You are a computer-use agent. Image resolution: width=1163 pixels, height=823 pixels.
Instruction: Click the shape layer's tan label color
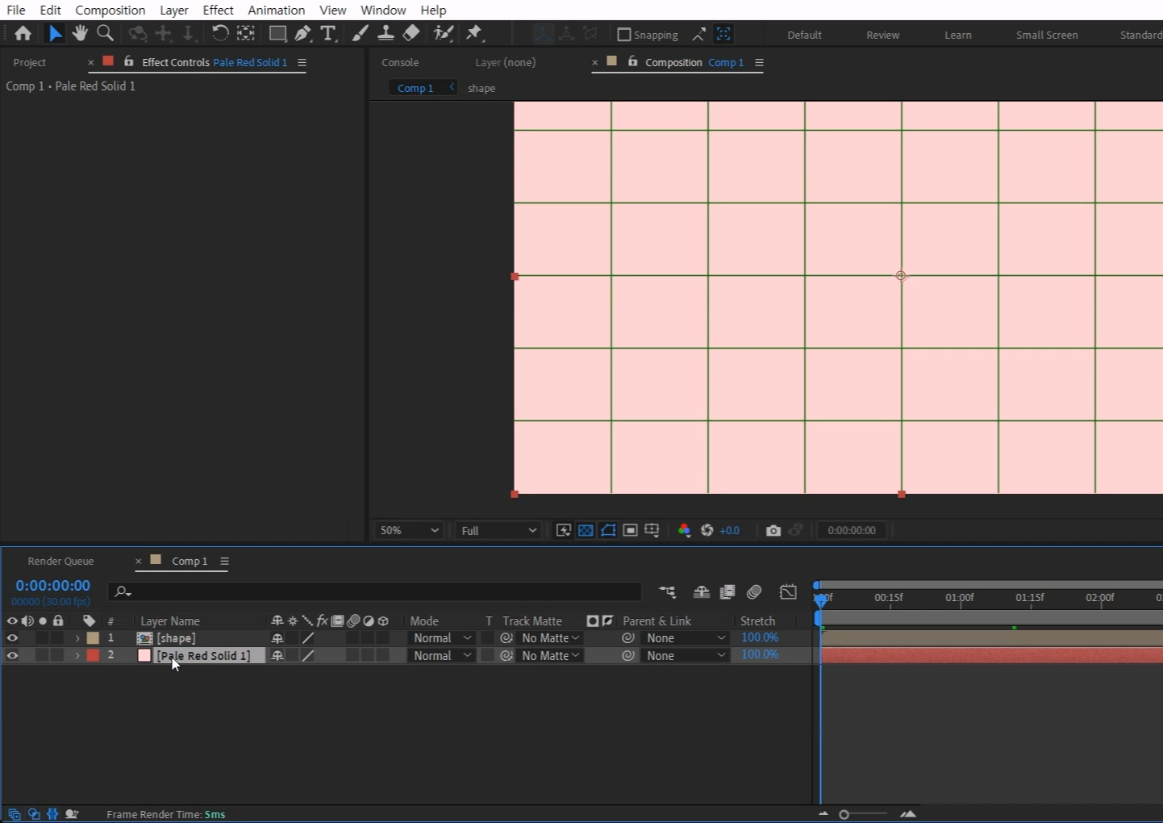point(94,638)
